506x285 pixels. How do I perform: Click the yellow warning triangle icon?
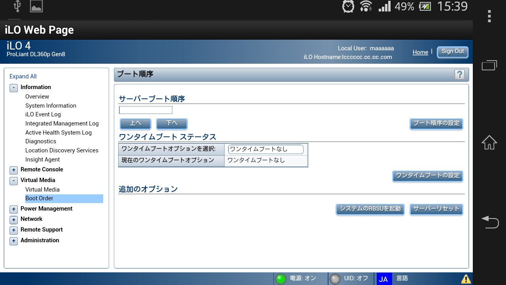pos(466,279)
